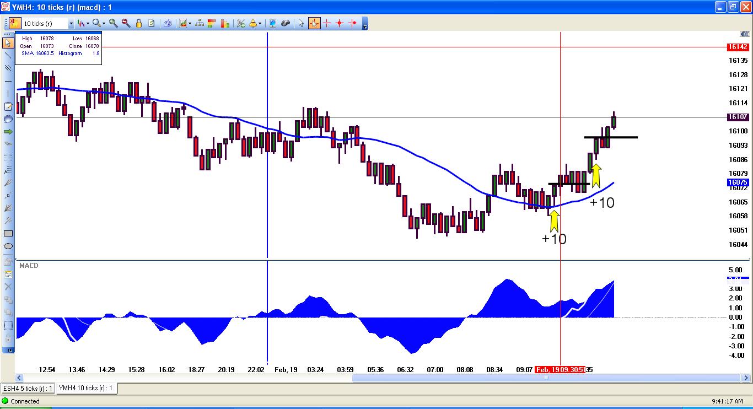Select the red crosshair with center dot

pyautogui.click(x=340, y=23)
